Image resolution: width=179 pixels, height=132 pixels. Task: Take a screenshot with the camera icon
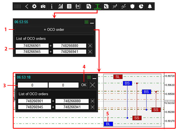43,6
